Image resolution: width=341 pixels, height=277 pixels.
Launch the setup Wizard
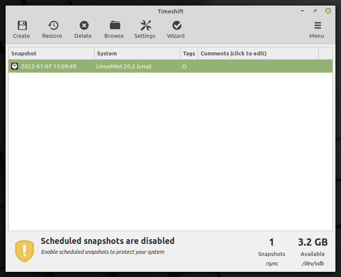pos(176,30)
